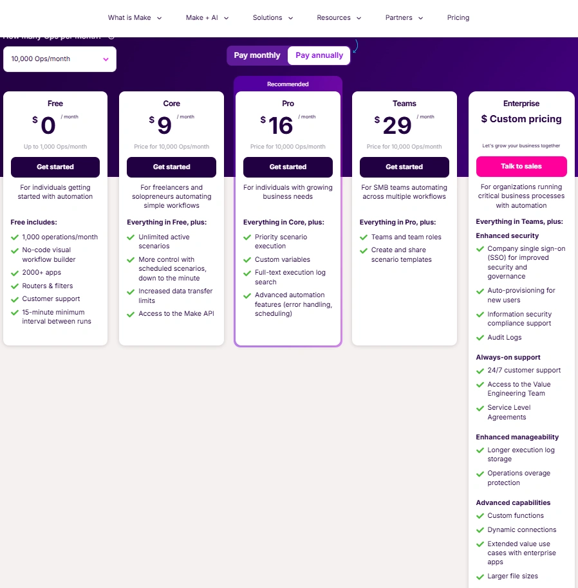Expand the Resources navigation dropdown

click(339, 17)
